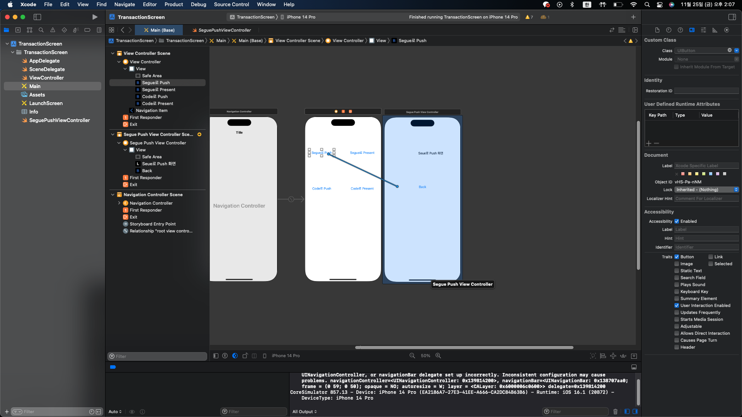This screenshot has height=417, width=742.
Task: Disable User Interaction Enabled trait
Action: coord(677,305)
